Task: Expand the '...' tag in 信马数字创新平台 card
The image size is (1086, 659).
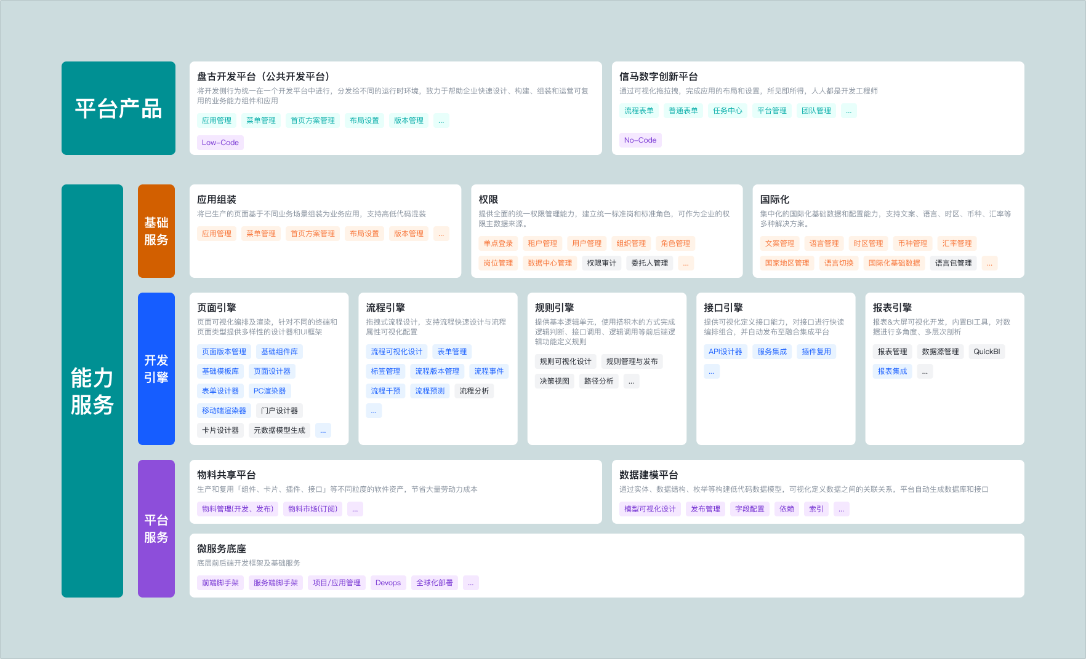Action: pos(849,111)
